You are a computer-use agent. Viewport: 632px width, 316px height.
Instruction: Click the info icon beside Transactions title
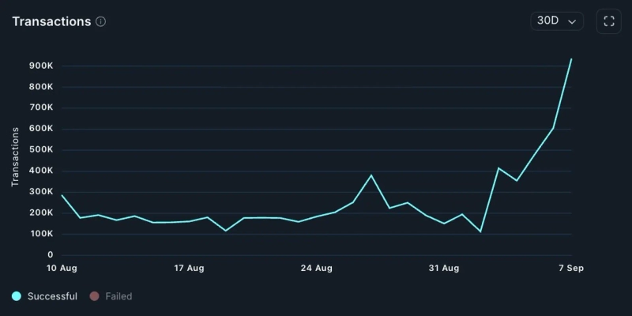point(100,21)
